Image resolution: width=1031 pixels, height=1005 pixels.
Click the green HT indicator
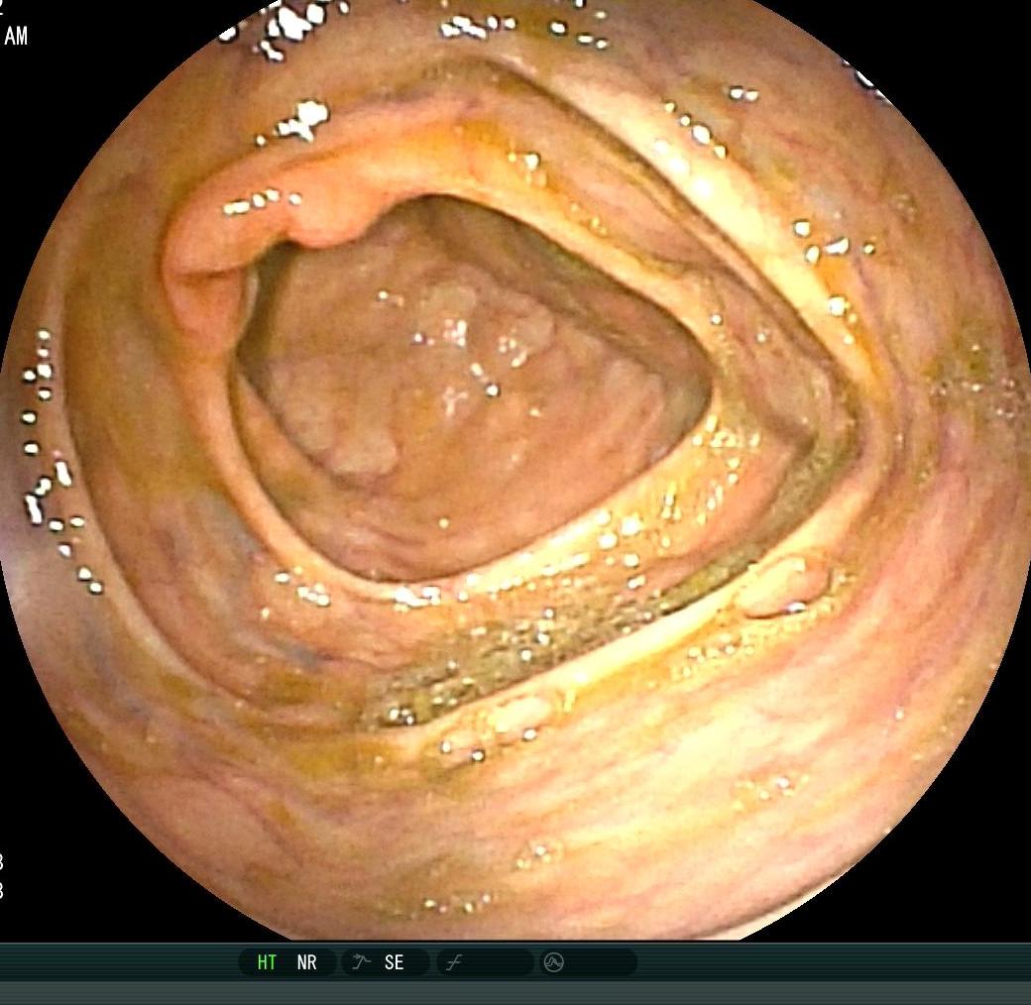267,962
